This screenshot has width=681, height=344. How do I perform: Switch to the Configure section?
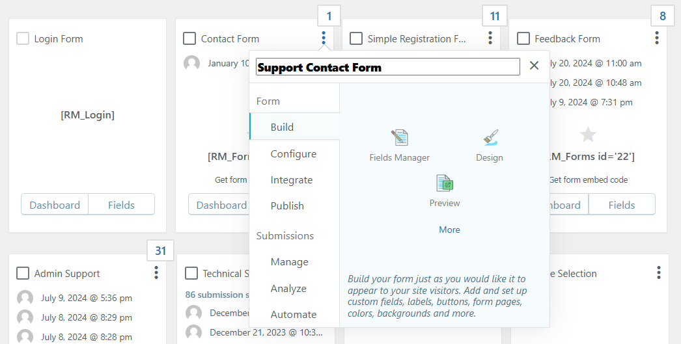[x=294, y=154]
